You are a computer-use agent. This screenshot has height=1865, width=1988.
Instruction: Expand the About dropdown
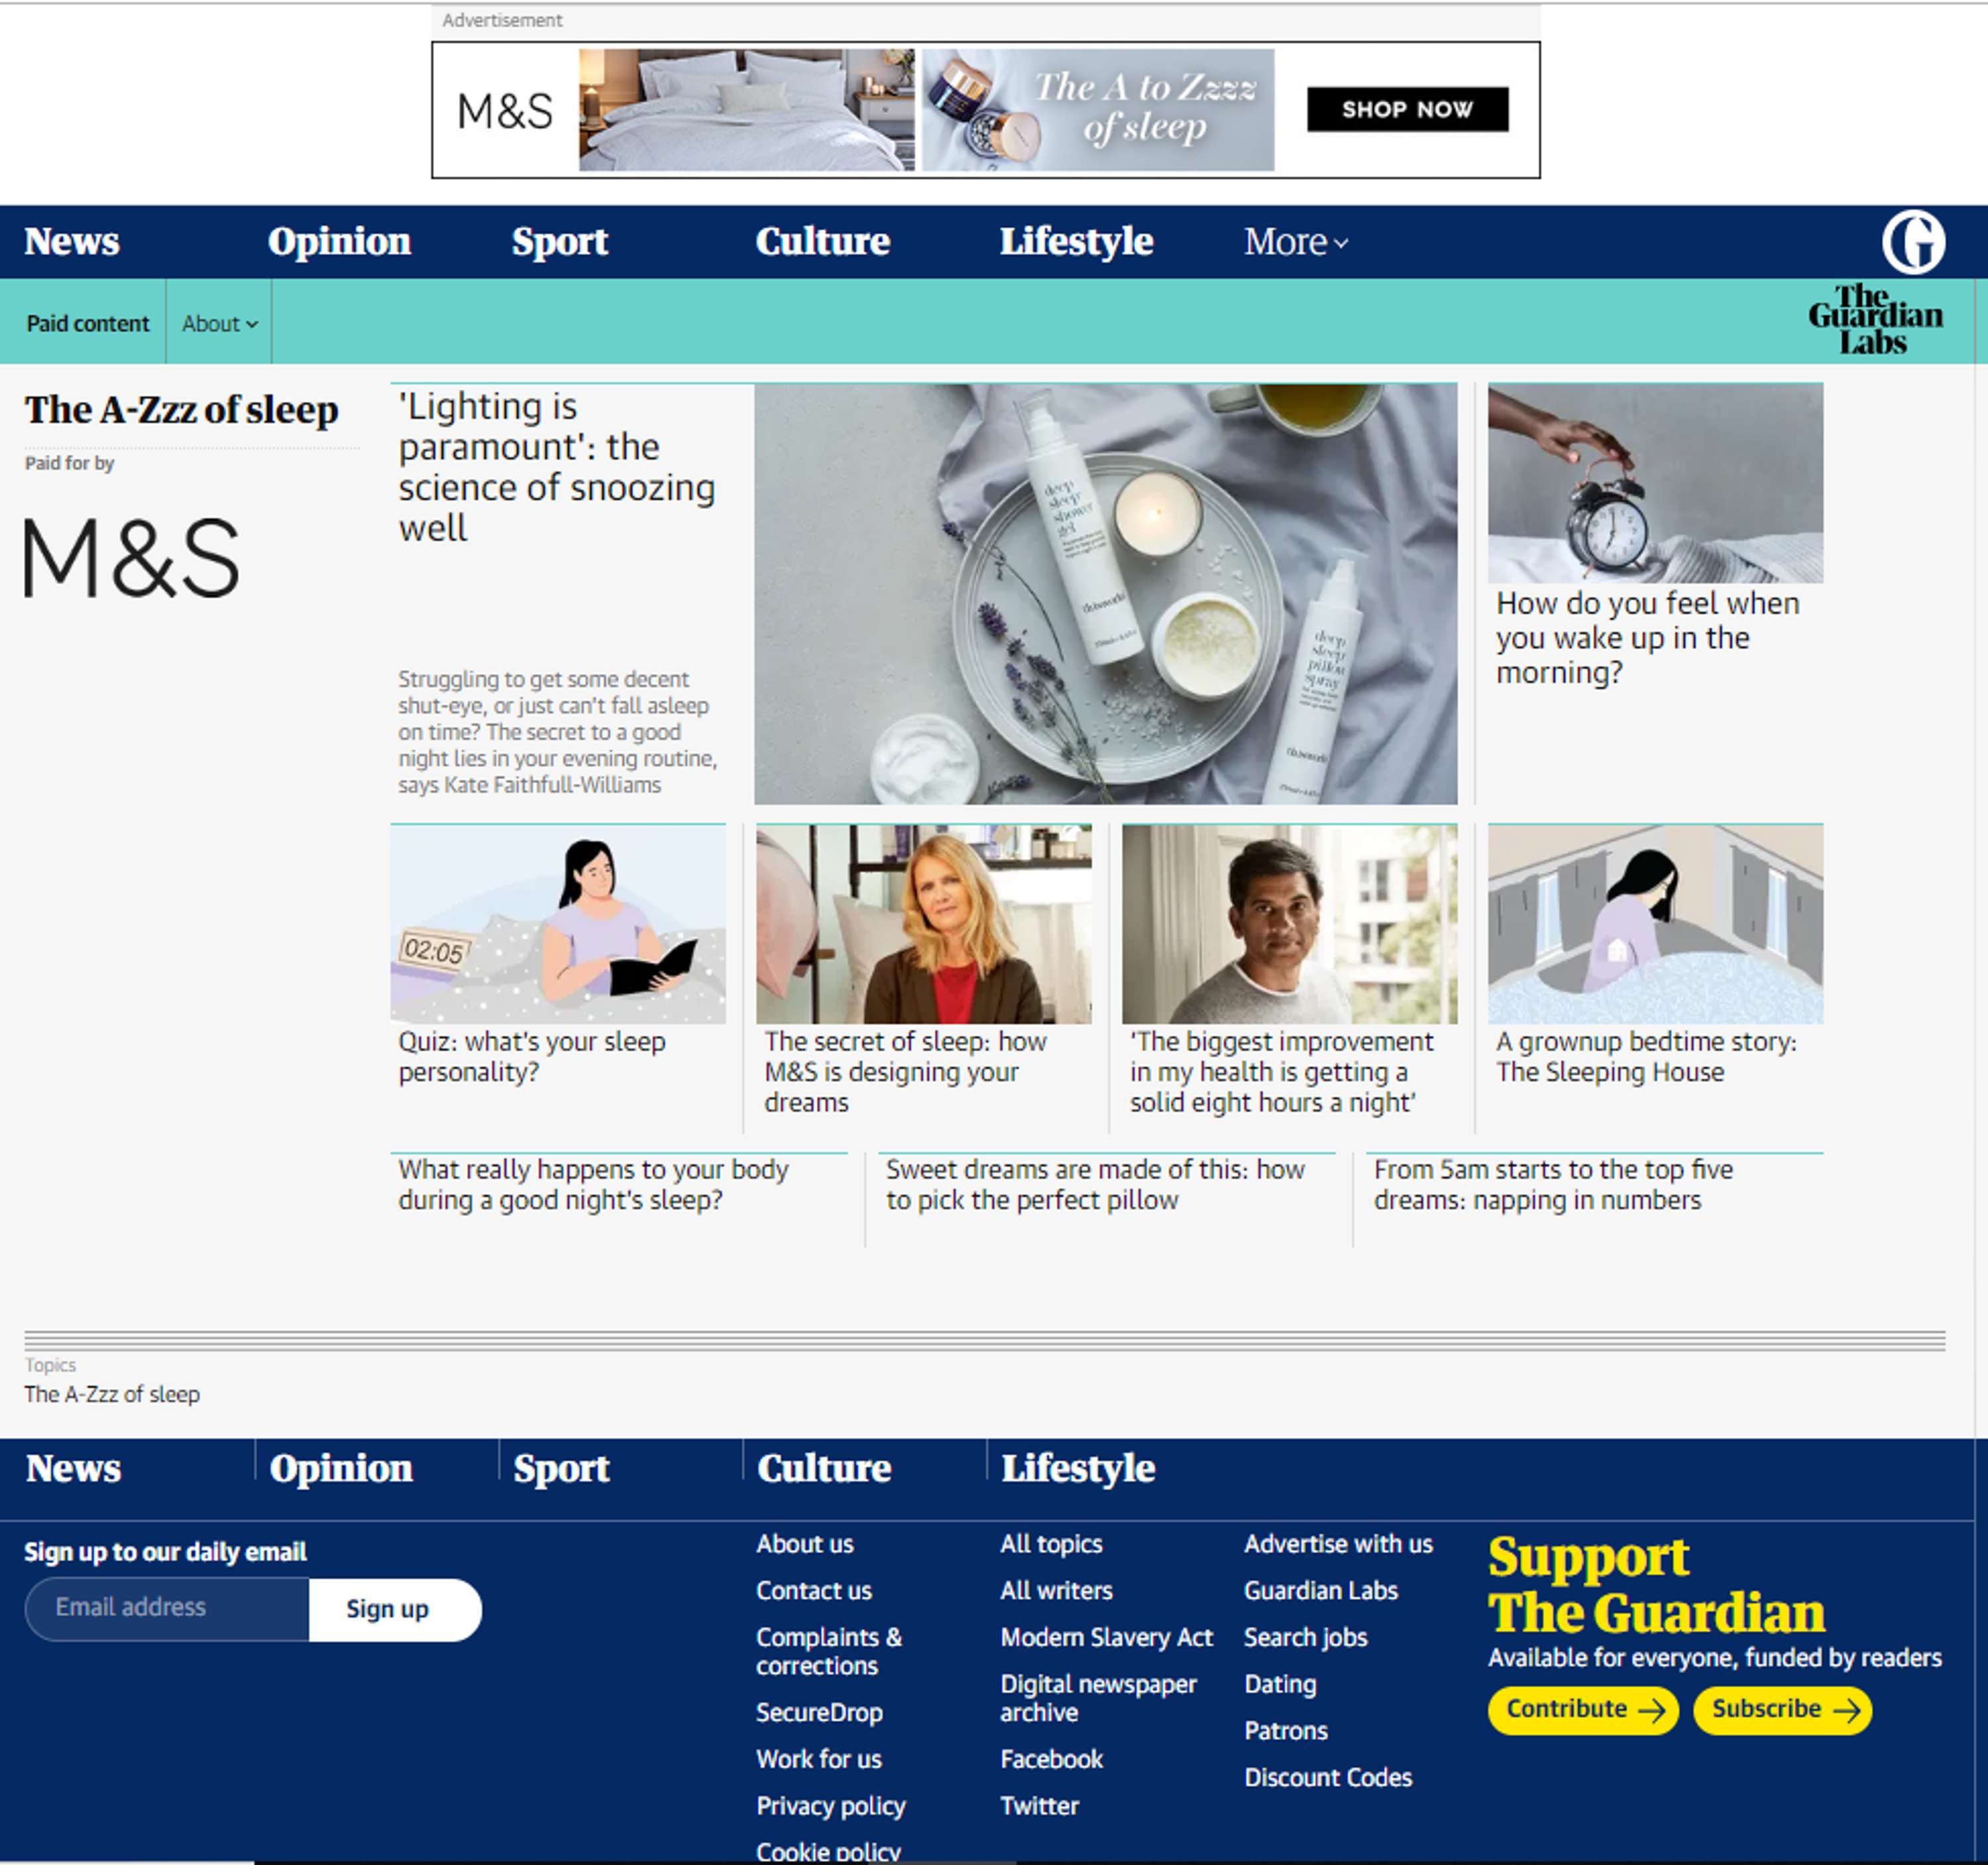220,324
